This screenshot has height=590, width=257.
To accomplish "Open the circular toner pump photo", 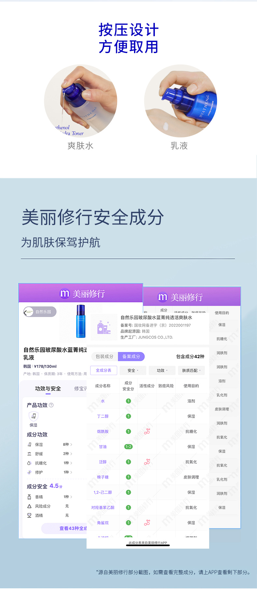I will tap(80, 101).
